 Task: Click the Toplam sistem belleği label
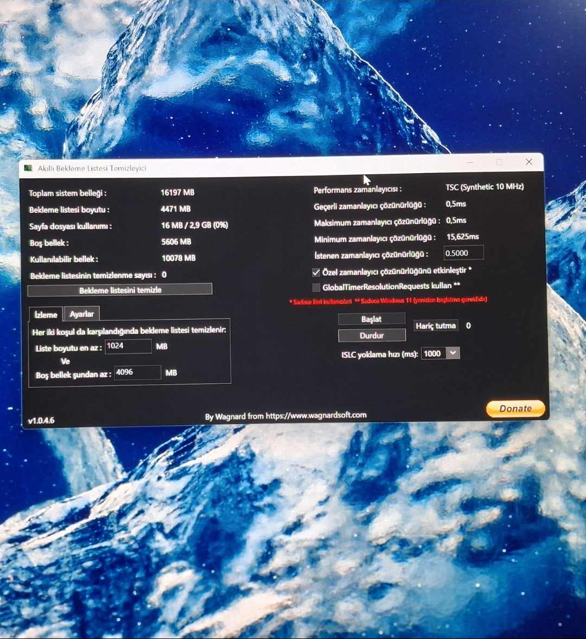(68, 193)
